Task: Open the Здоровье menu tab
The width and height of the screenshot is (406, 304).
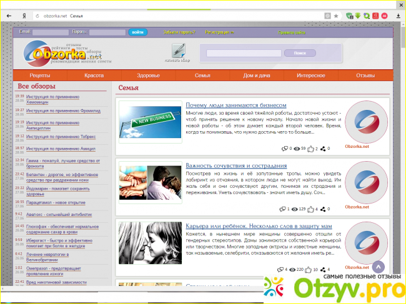Action: pos(148,76)
